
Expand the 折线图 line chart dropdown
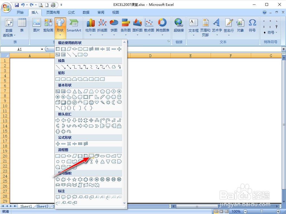point(102,35)
